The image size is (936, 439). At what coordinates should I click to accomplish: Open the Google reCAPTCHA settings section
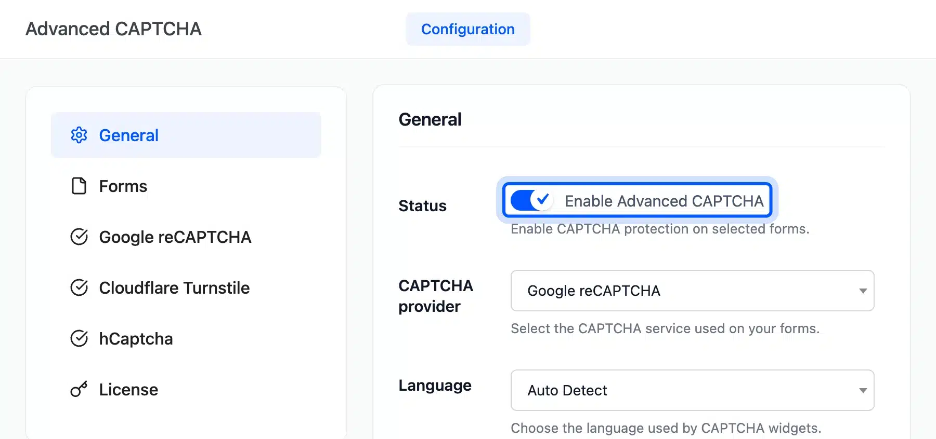[x=186, y=237]
